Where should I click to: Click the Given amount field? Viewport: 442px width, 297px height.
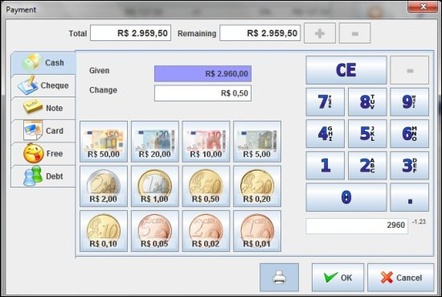203,74
